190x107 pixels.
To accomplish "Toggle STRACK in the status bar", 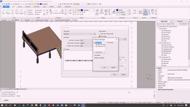I will pyautogui.click(x=149, y=103).
